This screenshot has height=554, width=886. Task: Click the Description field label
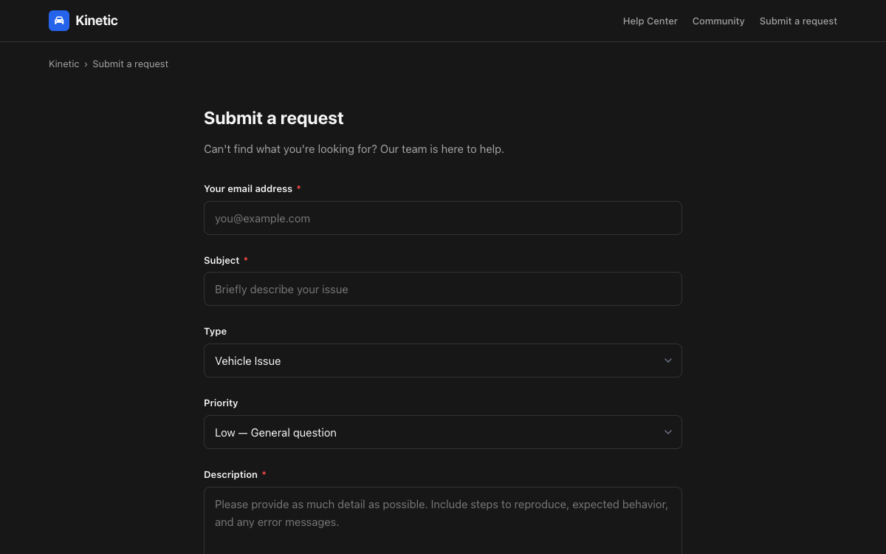(x=230, y=475)
